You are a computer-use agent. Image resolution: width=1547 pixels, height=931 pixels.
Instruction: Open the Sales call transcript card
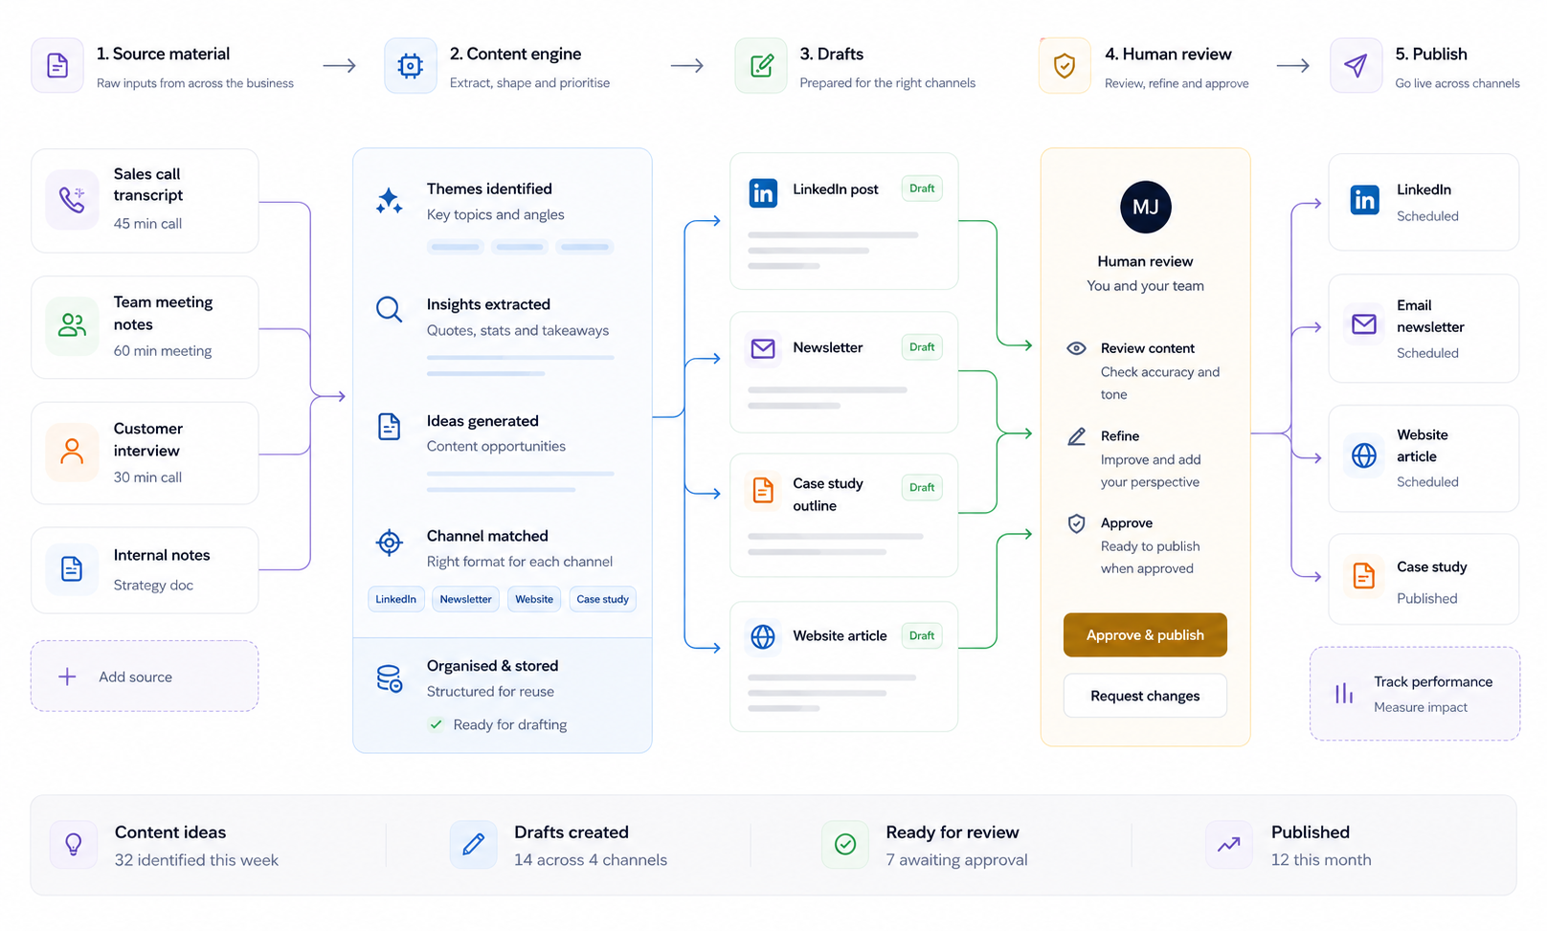coord(145,201)
